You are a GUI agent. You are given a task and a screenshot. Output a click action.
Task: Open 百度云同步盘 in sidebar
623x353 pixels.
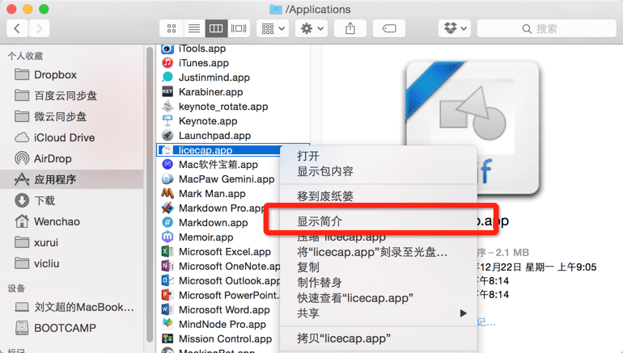(71, 95)
